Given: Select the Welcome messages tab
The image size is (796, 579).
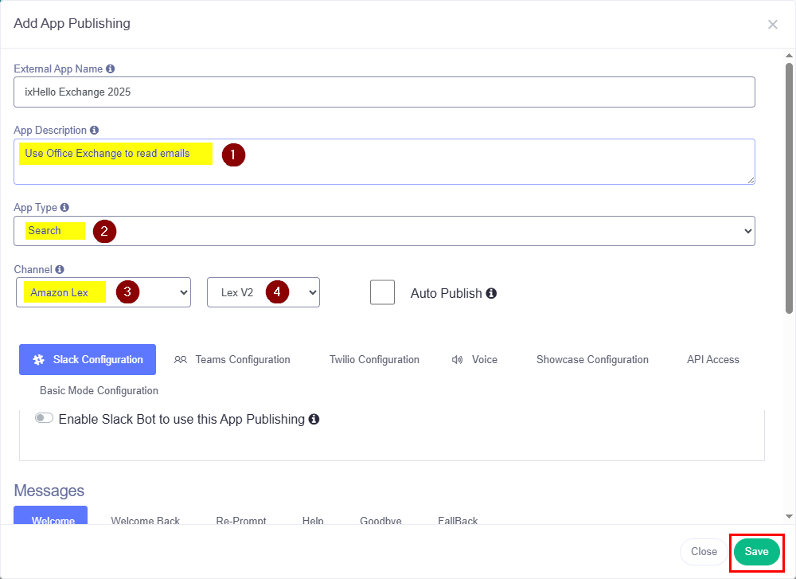Looking at the screenshot, I should point(51,515).
